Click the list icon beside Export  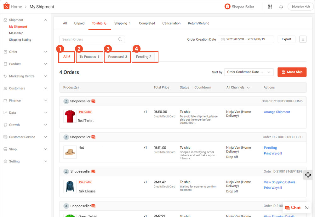303,39
